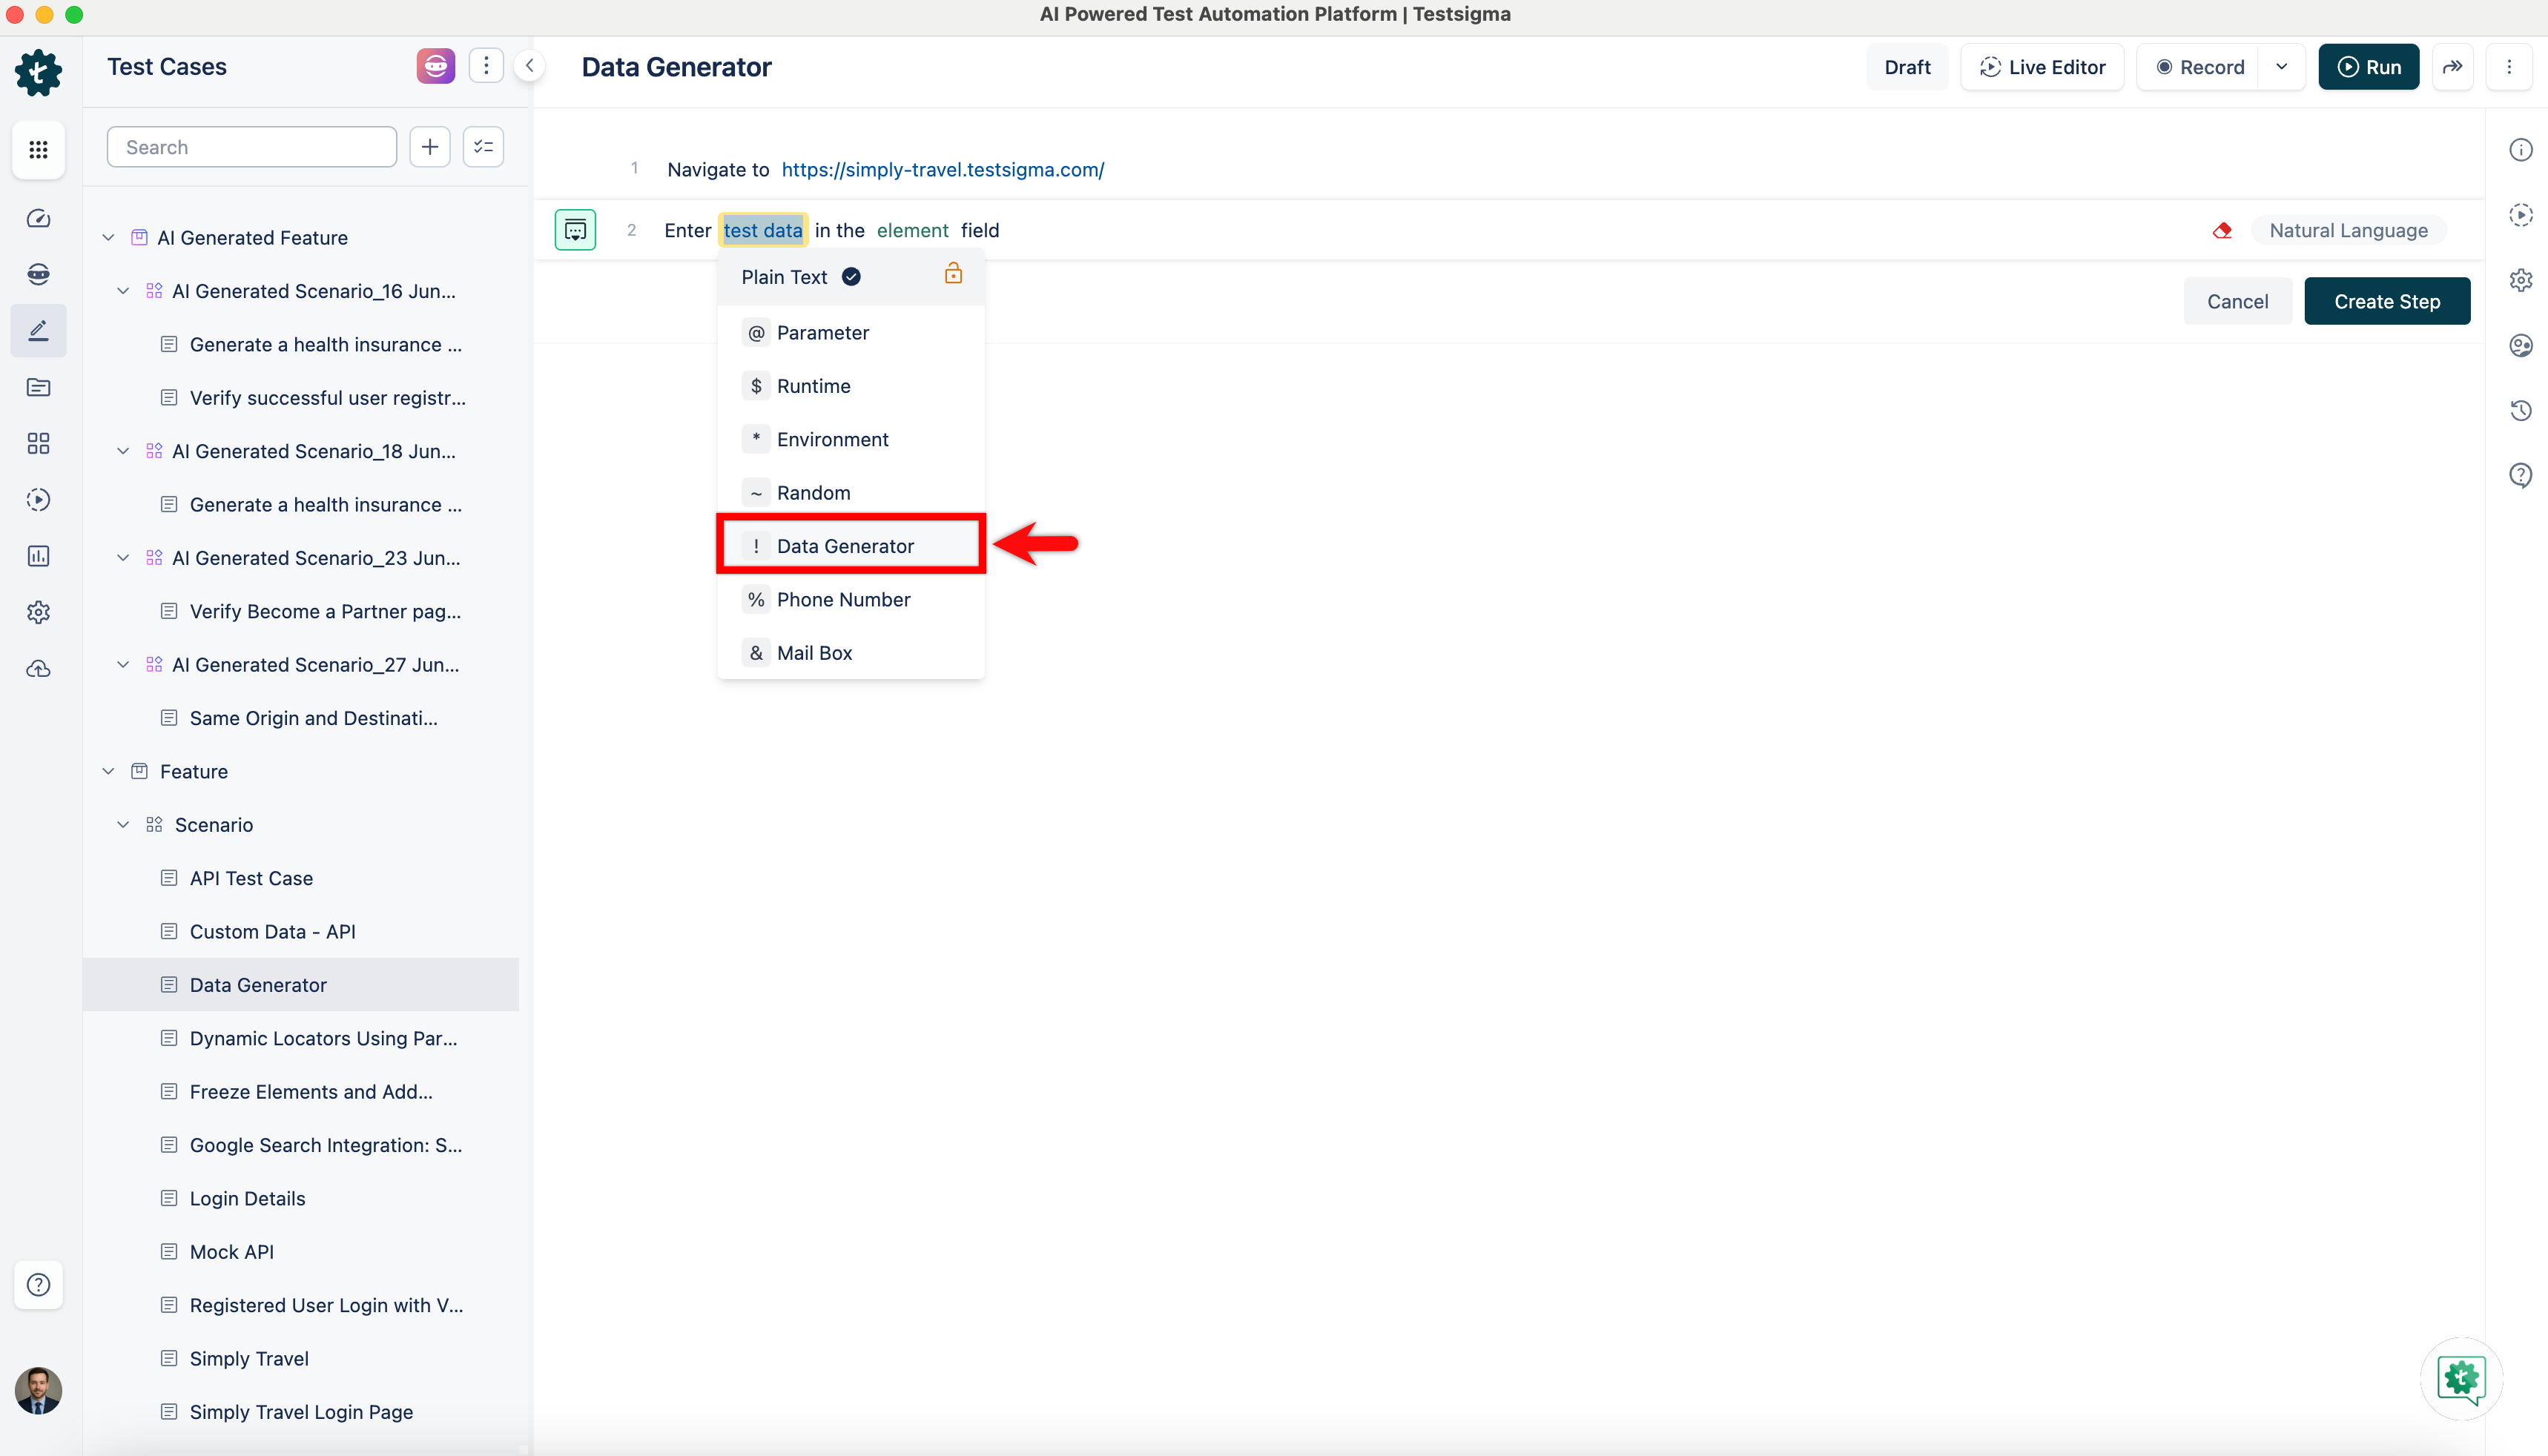The width and height of the screenshot is (2548, 1456).
Task: Toggle the multi-select checklist icon next to search
Action: tap(484, 147)
